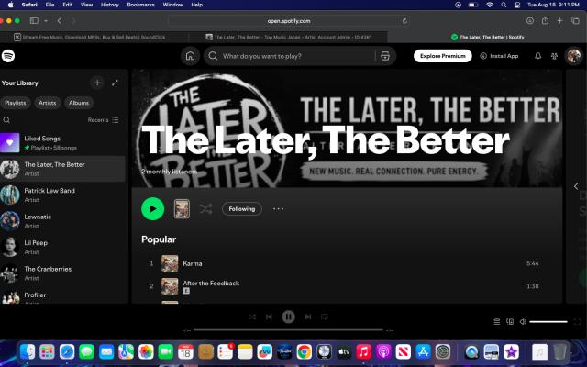Open Control Center in menu bar
The width and height of the screenshot is (587, 367).
point(517,5)
